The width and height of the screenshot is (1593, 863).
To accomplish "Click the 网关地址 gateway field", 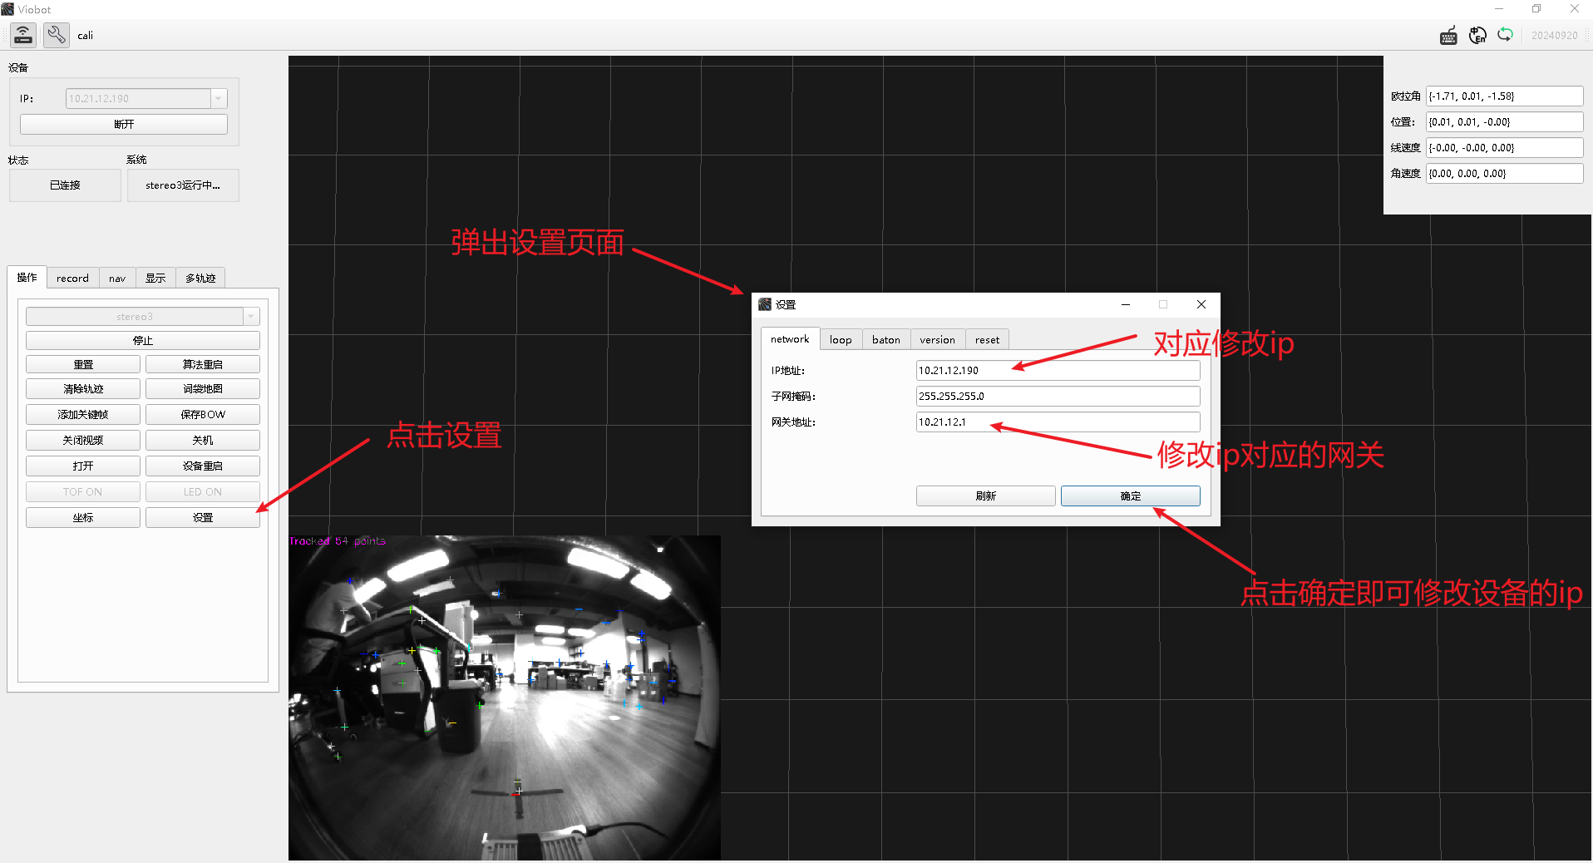I will 1058,422.
